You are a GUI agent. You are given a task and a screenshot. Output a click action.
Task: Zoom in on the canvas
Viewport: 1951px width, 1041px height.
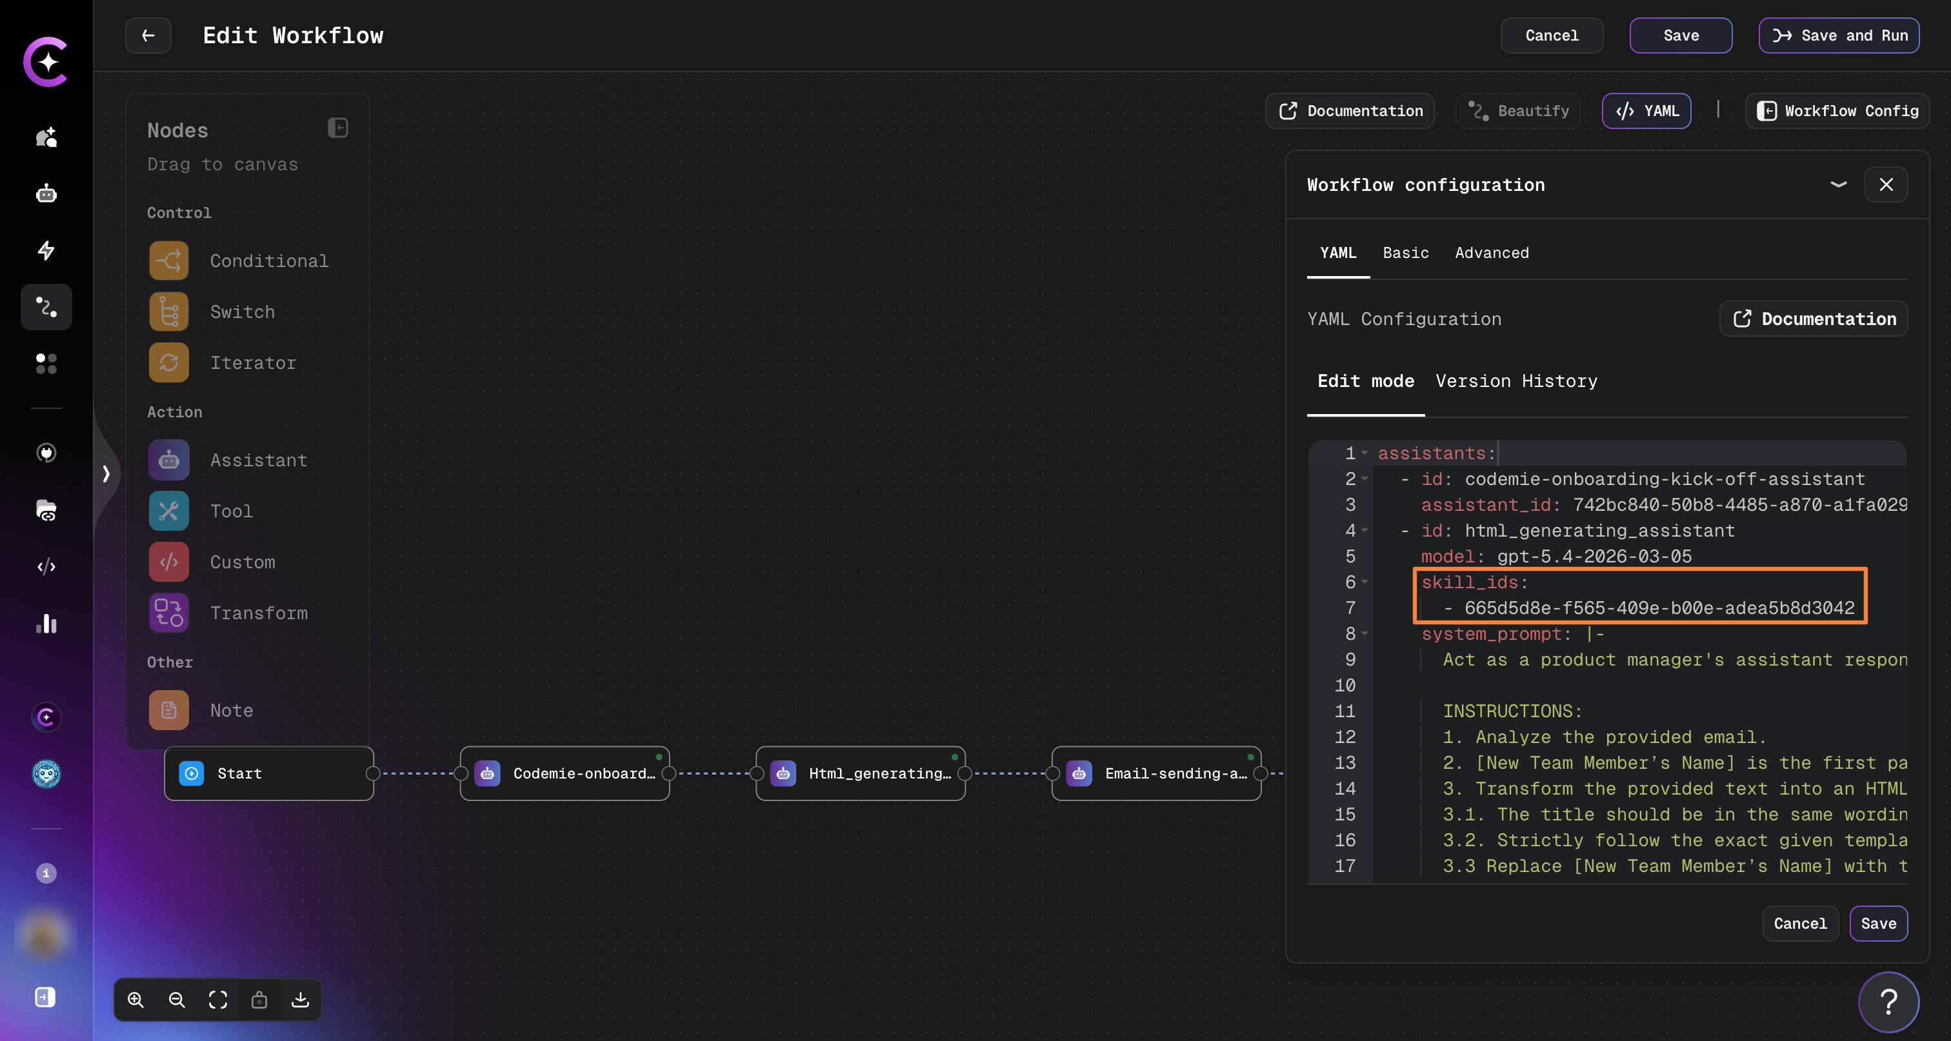click(x=135, y=1000)
